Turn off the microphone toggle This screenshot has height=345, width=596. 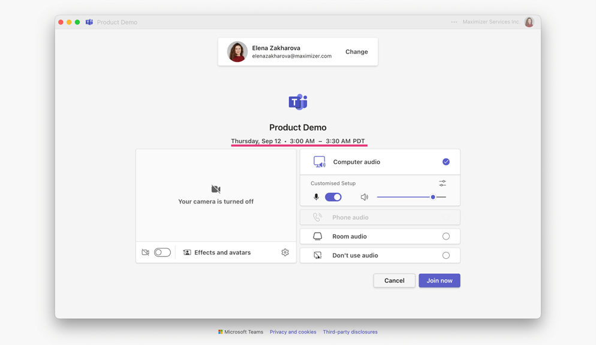pyautogui.click(x=333, y=197)
